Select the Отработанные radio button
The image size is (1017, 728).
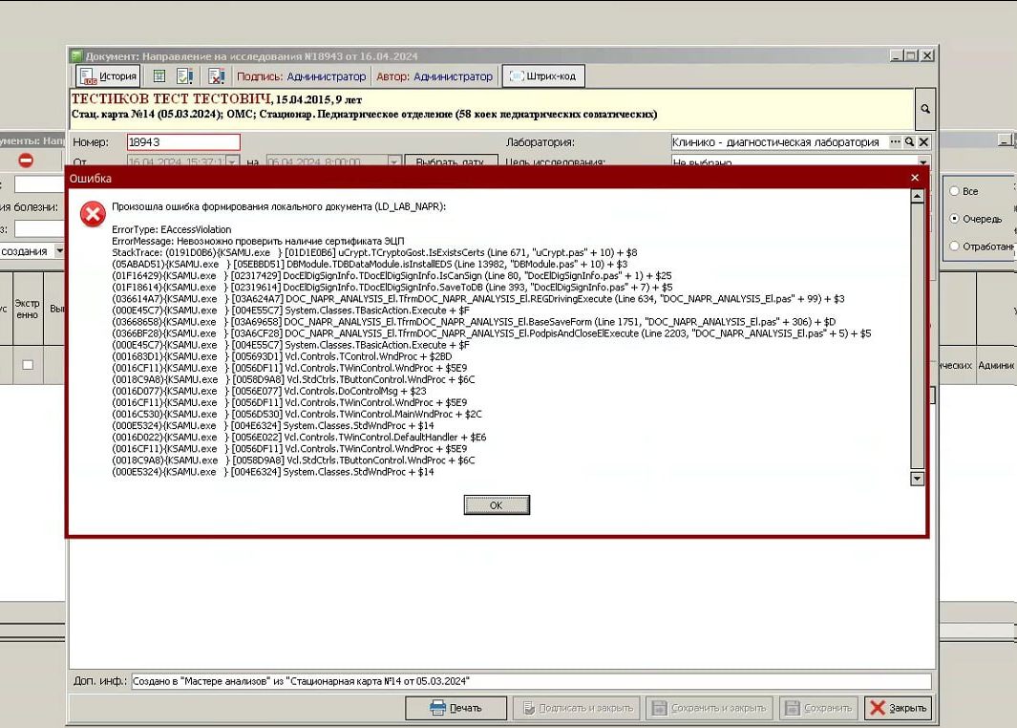(955, 246)
